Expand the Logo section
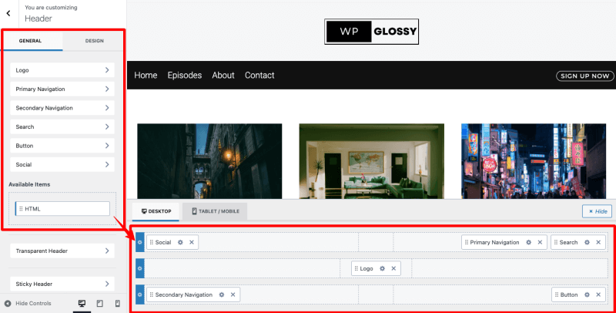This screenshot has height=313, width=616. click(62, 70)
